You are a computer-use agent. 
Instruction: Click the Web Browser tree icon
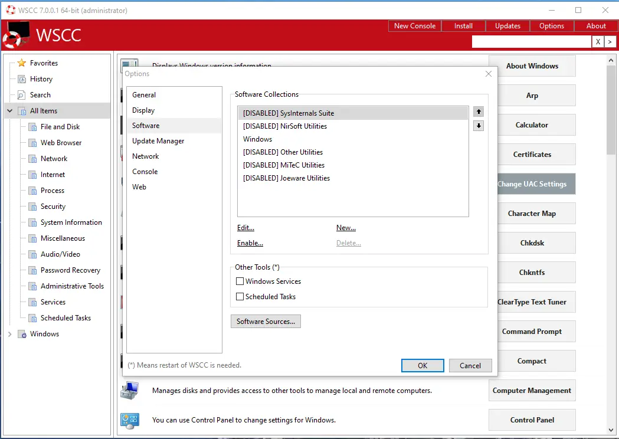pyautogui.click(x=33, y=143)
